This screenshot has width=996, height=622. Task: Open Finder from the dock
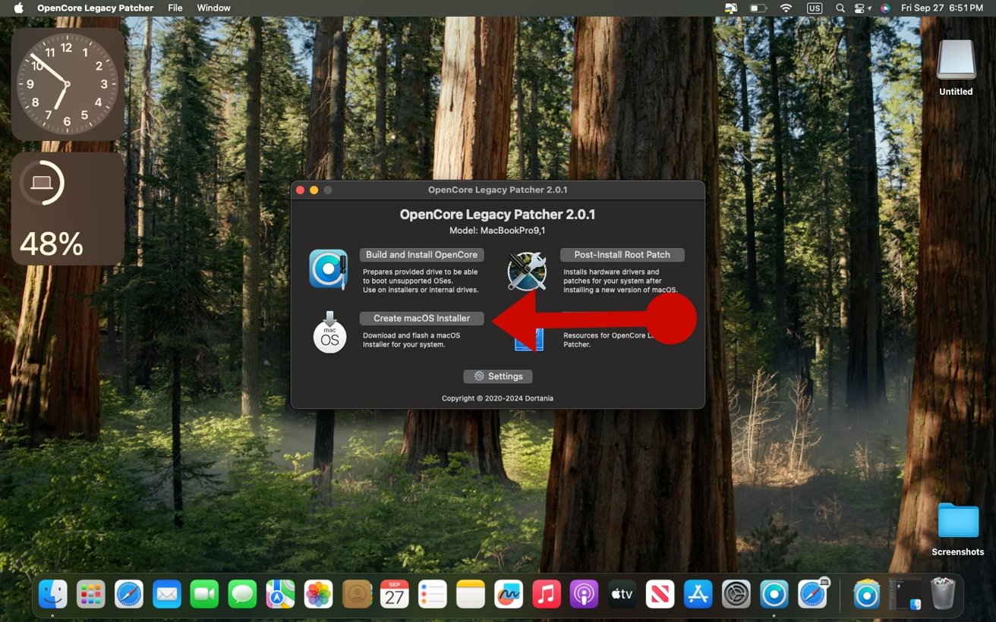click(53, 594)
